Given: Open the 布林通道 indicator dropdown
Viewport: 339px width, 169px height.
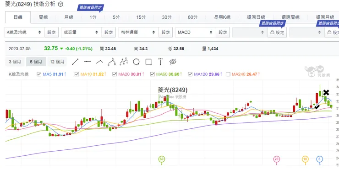Looking at the screenshot, I should (138, 32).
